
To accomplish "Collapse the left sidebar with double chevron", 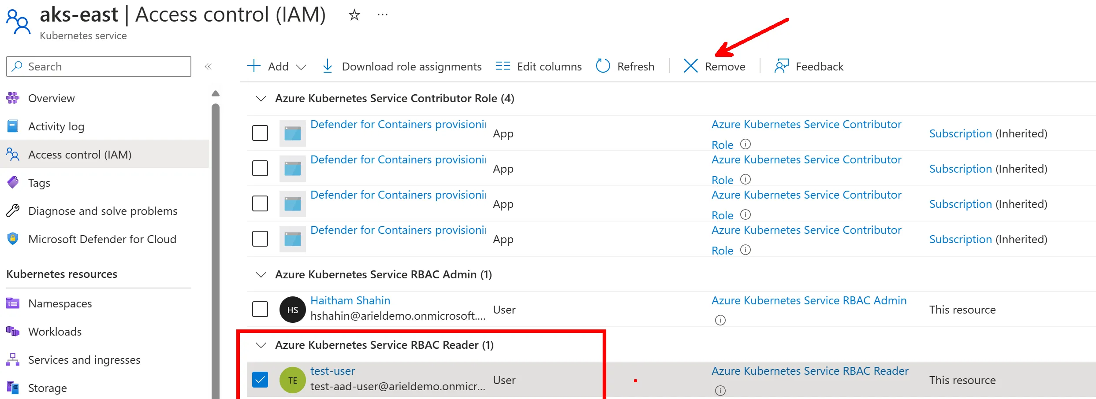I will (x=208, y=66).
